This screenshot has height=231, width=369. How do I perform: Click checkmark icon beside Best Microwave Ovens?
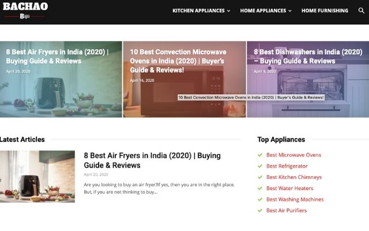click(260, 155)
